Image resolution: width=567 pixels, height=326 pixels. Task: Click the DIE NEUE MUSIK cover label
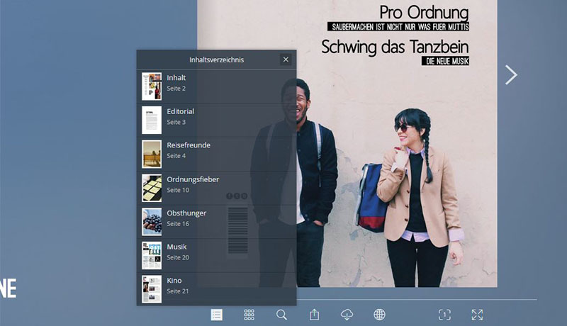pos(445,61)
